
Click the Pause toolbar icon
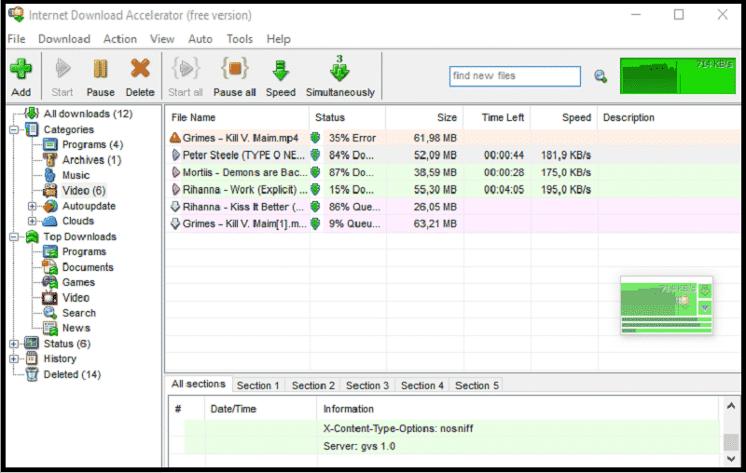point(100,69)
